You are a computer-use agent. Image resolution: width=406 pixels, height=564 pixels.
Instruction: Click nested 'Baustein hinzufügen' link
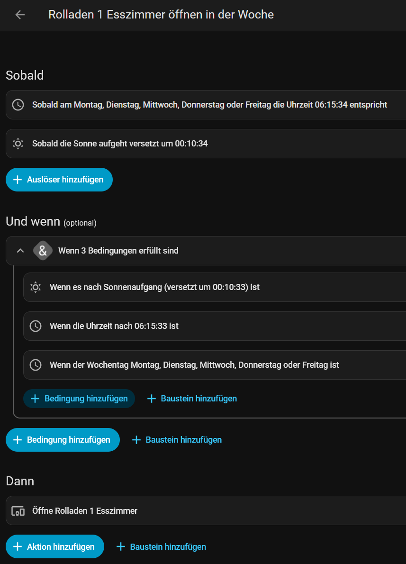(x=192, y=399)
